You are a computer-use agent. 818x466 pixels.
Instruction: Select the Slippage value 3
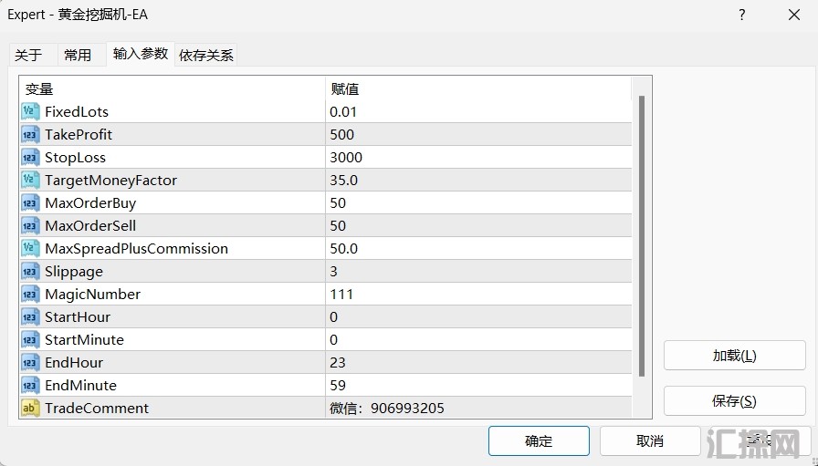[x=334, y=271]
